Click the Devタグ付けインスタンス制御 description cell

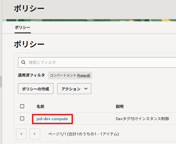(142, 119)
